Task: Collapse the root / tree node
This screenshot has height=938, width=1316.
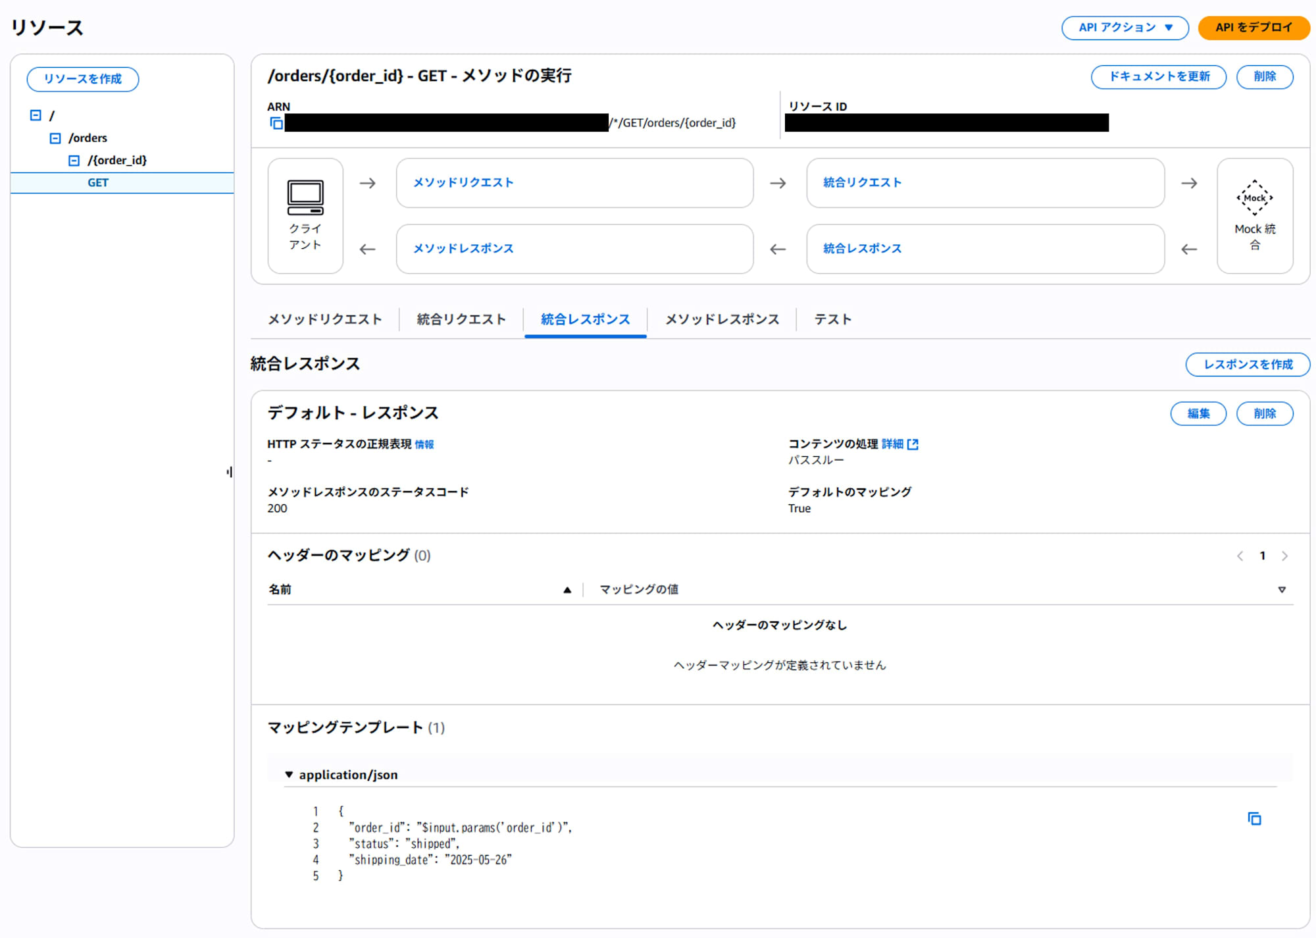Action: [36, 115]
